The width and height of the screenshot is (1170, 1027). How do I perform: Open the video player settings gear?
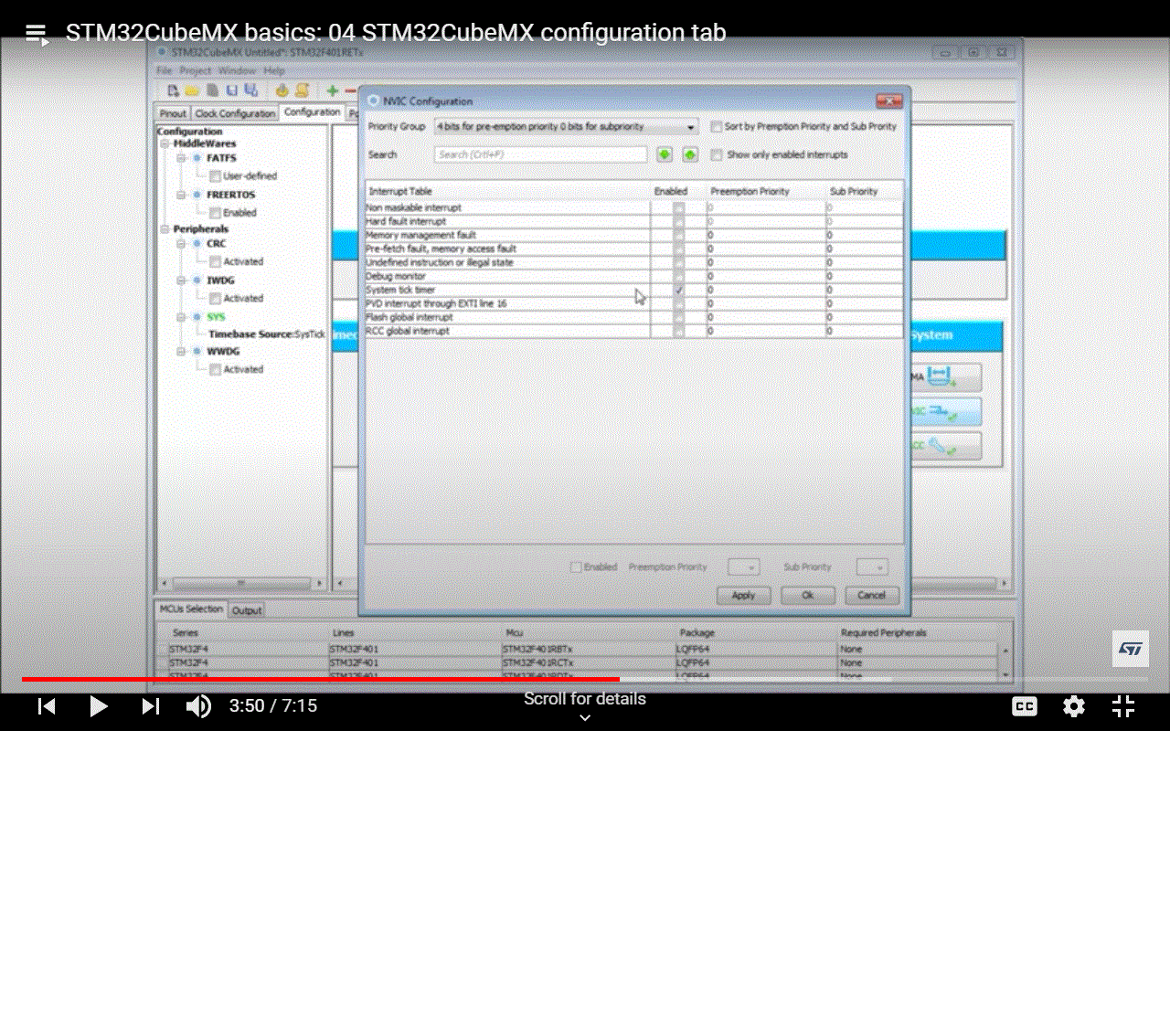click(1074, 706)
